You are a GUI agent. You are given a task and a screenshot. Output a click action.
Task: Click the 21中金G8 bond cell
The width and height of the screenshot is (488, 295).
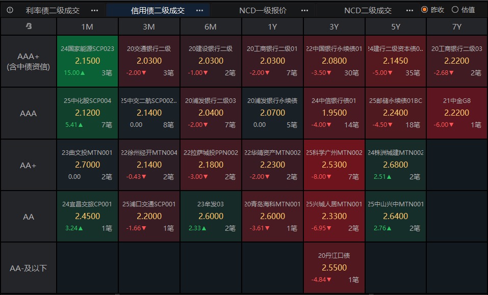click(x=457, y=113)
